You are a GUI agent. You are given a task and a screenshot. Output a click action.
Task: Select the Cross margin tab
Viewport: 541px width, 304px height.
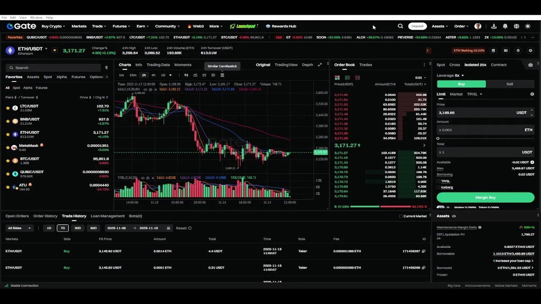pyautogui.click(x=455, y=65)
